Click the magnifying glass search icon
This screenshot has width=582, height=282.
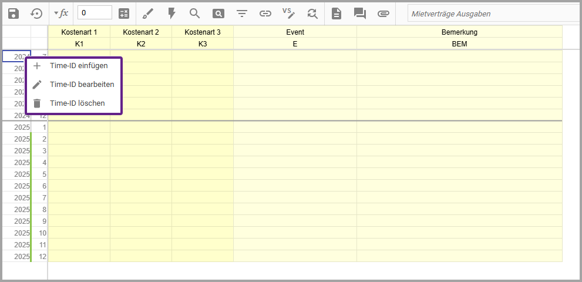click(x=195, y=13)
